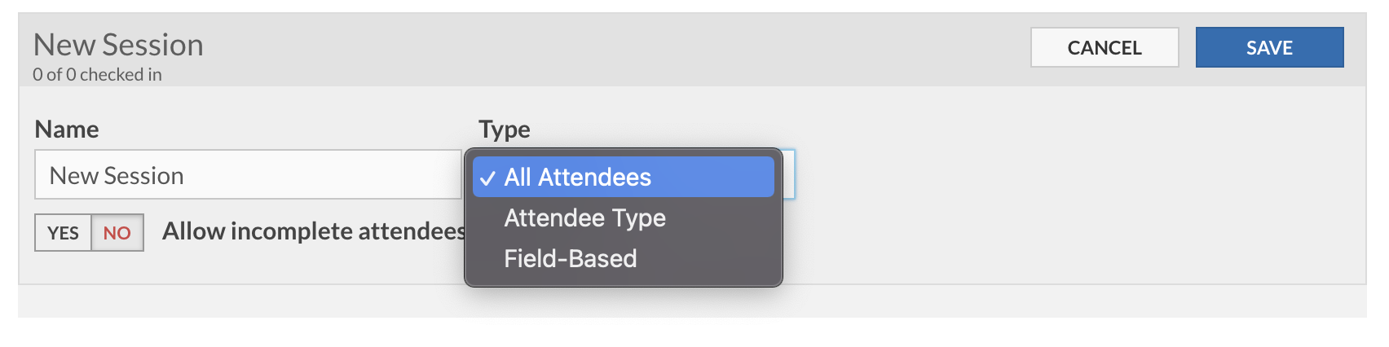Click the Type select box edge behind the menu
Viewport: 1389px width, 347px height.
pos(789,174)
